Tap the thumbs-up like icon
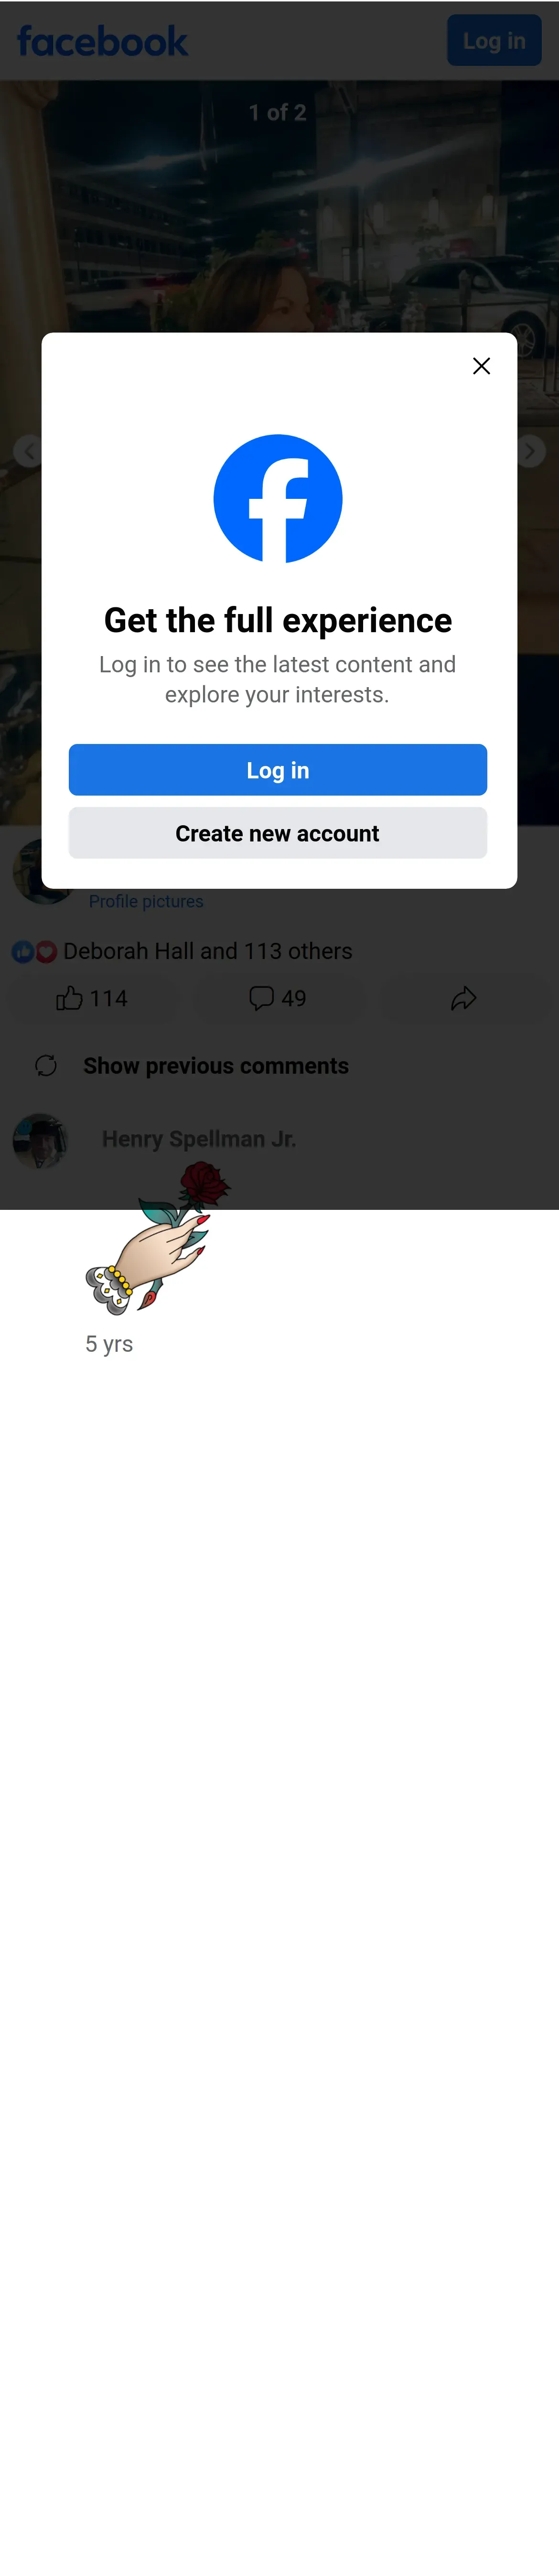This screenshot has height=2576, width=559. coord(69,998)
